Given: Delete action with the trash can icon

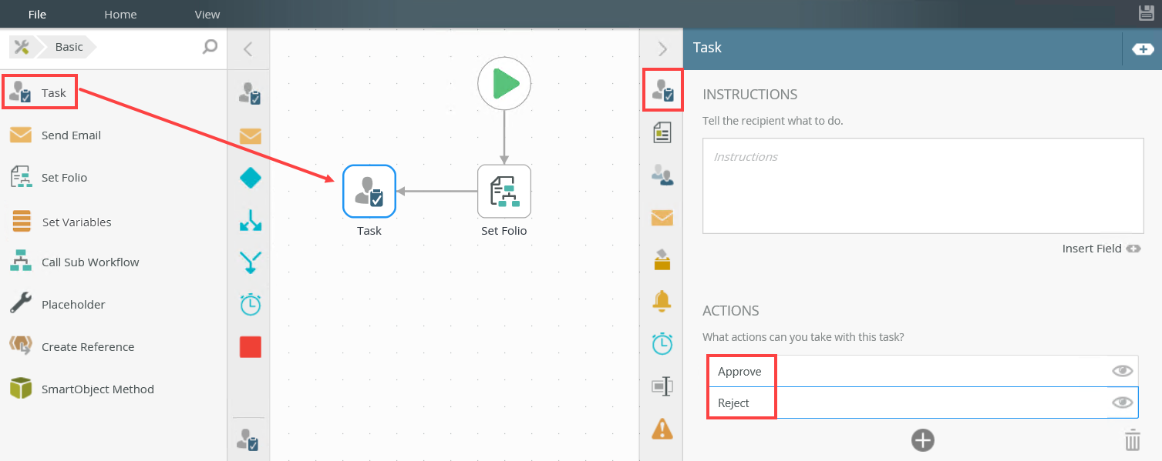Looking at the screenshot, I should click(1132, 441).
